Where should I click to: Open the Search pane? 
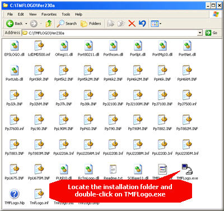click(x=67, y=24)
